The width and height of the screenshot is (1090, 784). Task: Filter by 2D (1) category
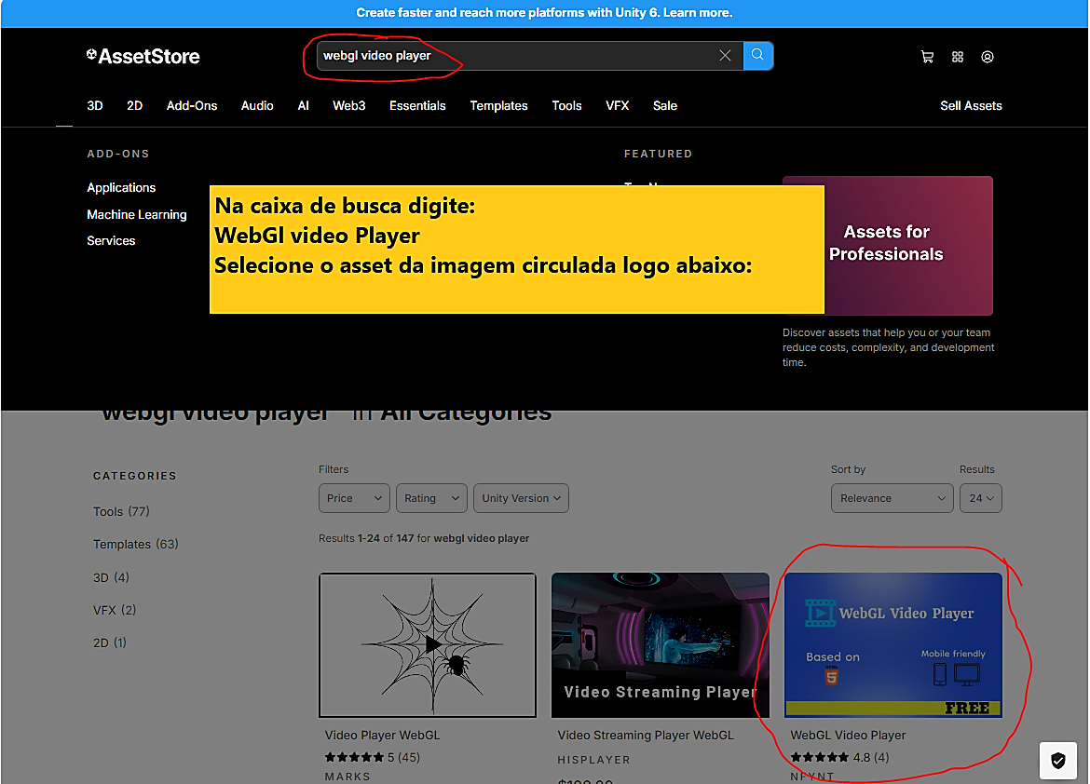tap(109, 642)
